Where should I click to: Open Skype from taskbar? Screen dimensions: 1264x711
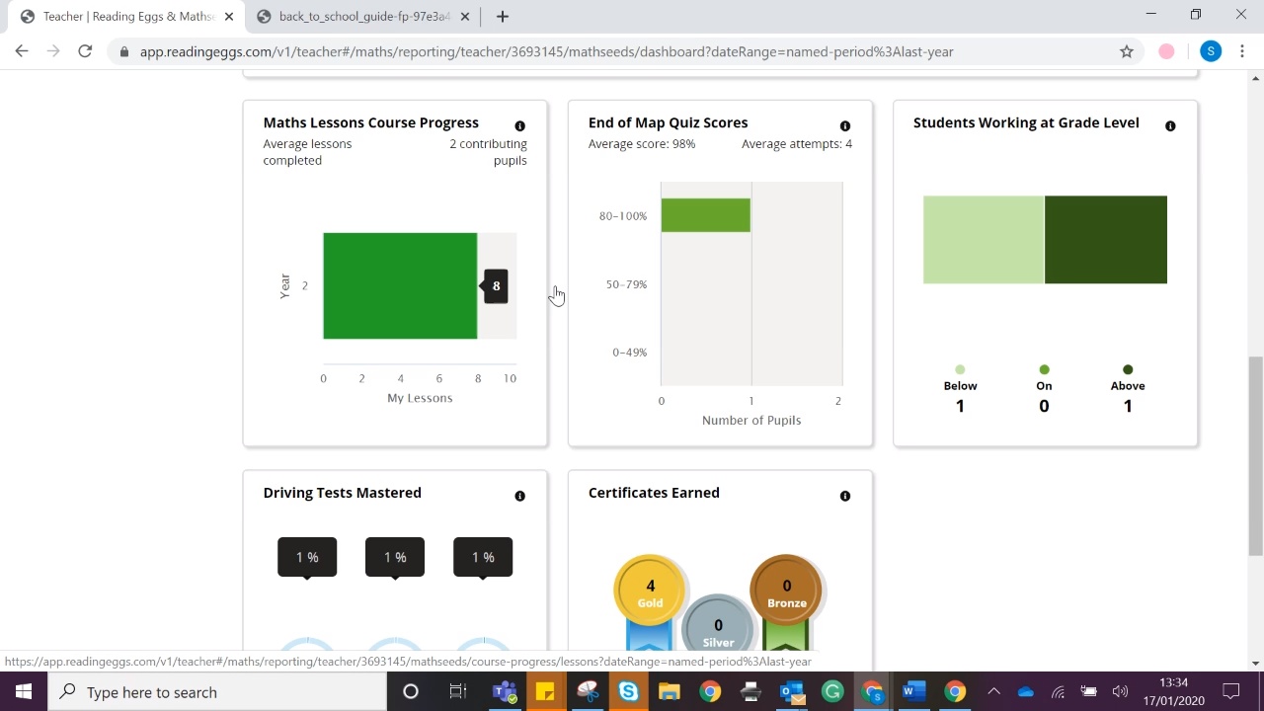coord(628,692)
